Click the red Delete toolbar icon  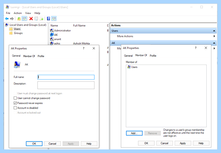(x=31, y=19)
